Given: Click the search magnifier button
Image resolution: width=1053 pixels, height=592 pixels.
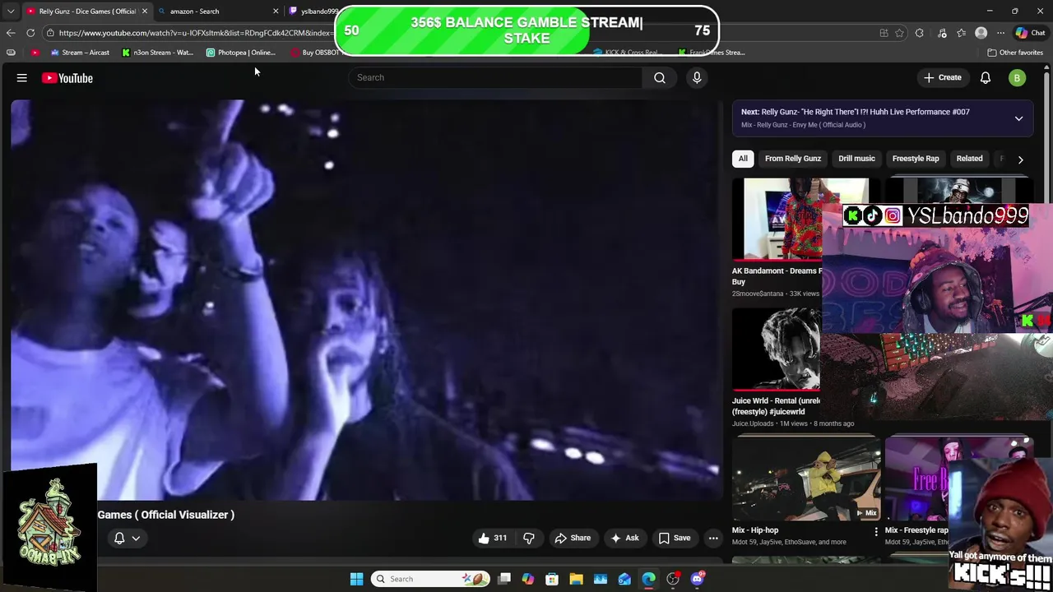Looking at the screenshot, I should pyautogui.click(x=660, y=77).
